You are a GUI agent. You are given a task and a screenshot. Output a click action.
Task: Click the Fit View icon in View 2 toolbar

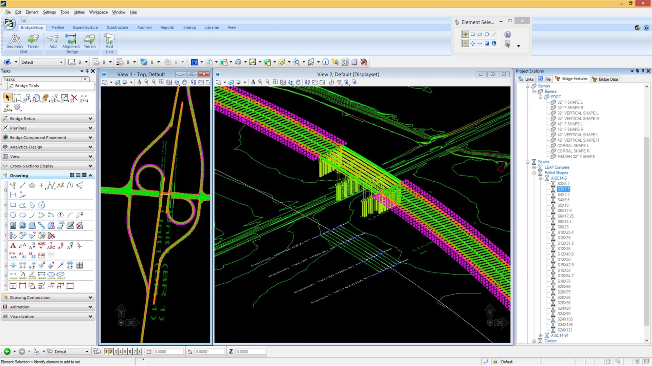click(283, 82)
